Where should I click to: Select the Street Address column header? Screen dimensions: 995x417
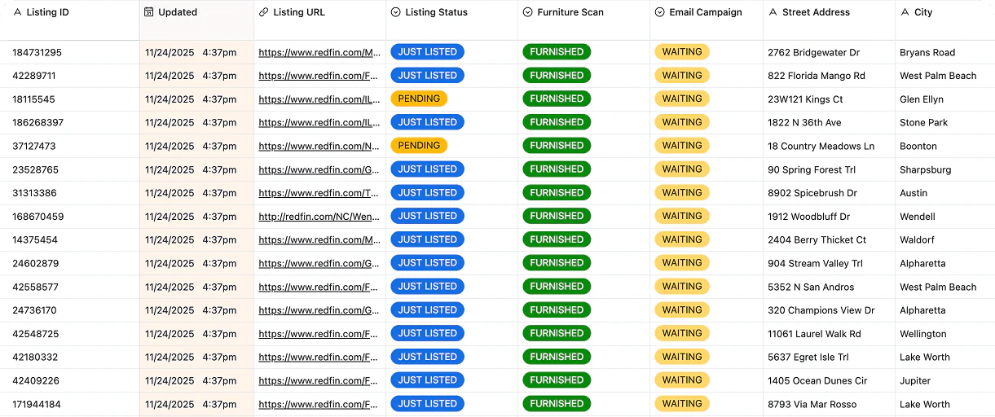(x=815, y=12)
